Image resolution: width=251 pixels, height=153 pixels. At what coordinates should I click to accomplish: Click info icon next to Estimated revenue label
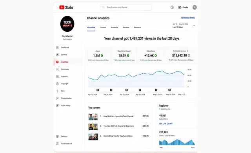[x=187, y=51]
